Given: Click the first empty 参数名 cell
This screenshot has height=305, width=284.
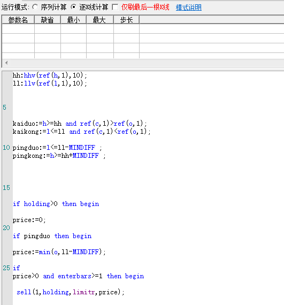Looking at the screenshot, I should [18, 28].
